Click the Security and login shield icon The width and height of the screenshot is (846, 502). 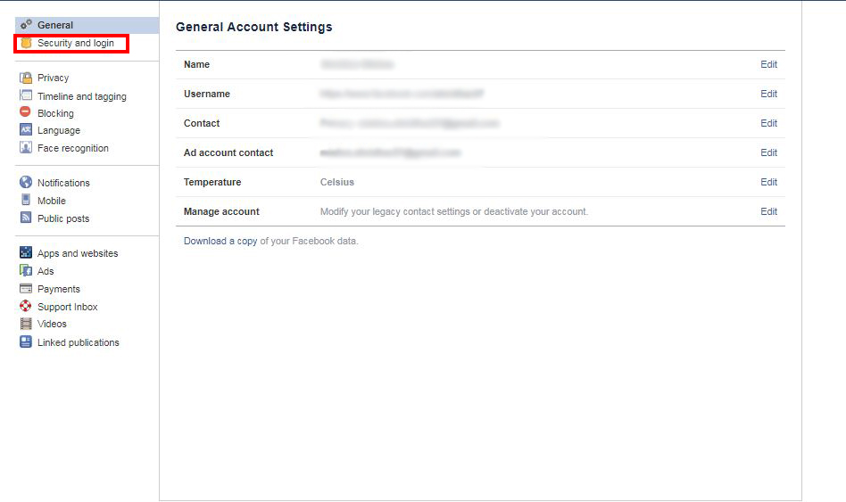(x=27, y=43)
